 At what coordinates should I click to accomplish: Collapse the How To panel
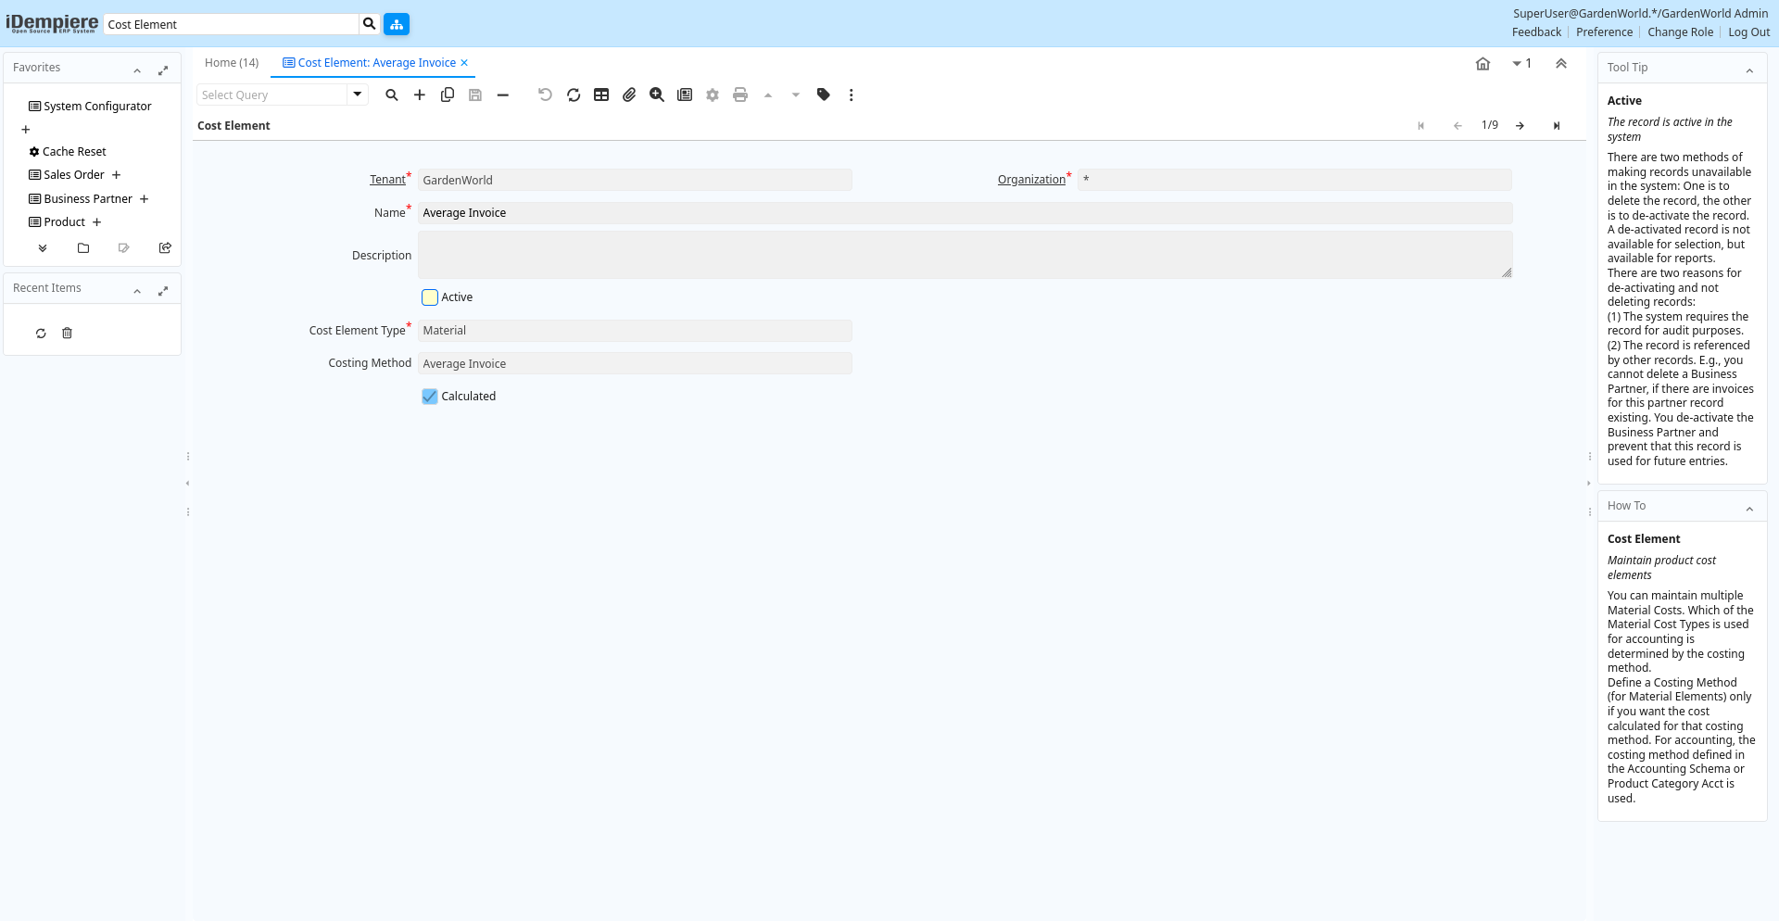tap(1749, 509)
